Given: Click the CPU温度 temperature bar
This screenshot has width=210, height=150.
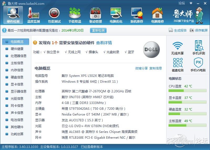Looking at the screenshot, I should (187, 91).
